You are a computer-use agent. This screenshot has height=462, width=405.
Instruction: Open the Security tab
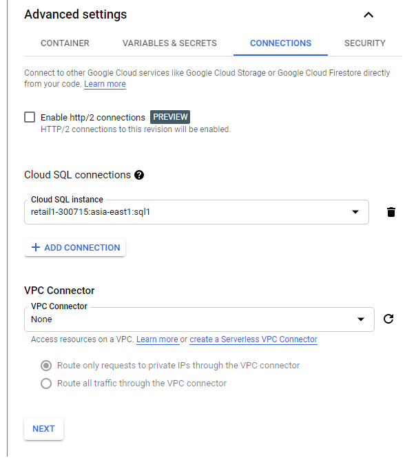pyautogui.click(x=364, y=43)
